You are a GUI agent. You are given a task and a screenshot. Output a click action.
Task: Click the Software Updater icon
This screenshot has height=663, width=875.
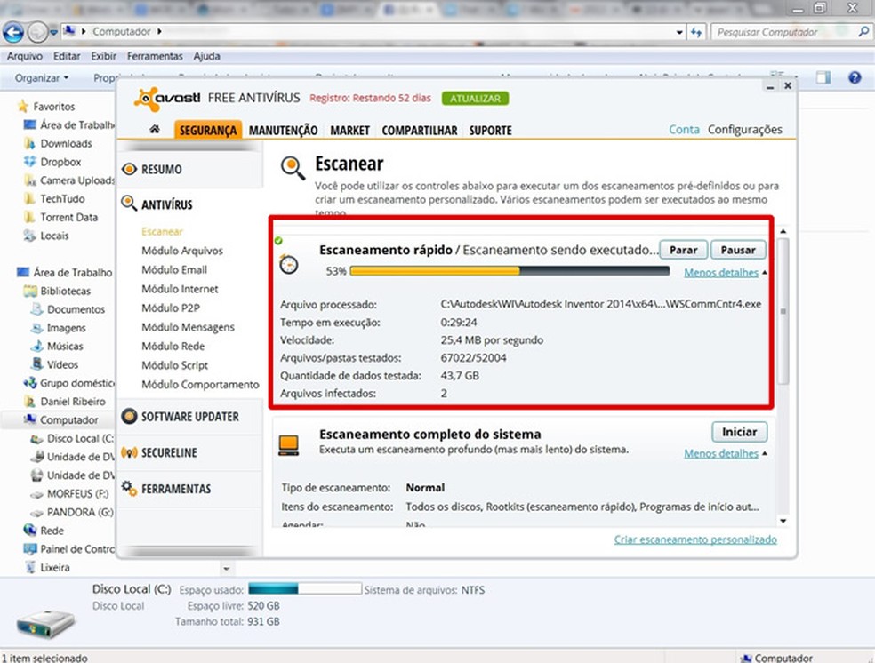[129, 416]
